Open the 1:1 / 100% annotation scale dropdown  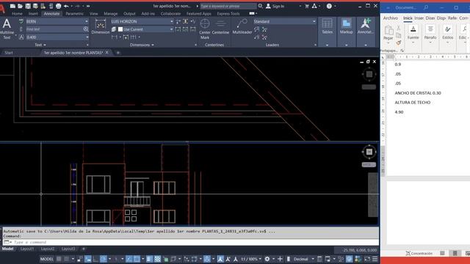pos(251,259)
